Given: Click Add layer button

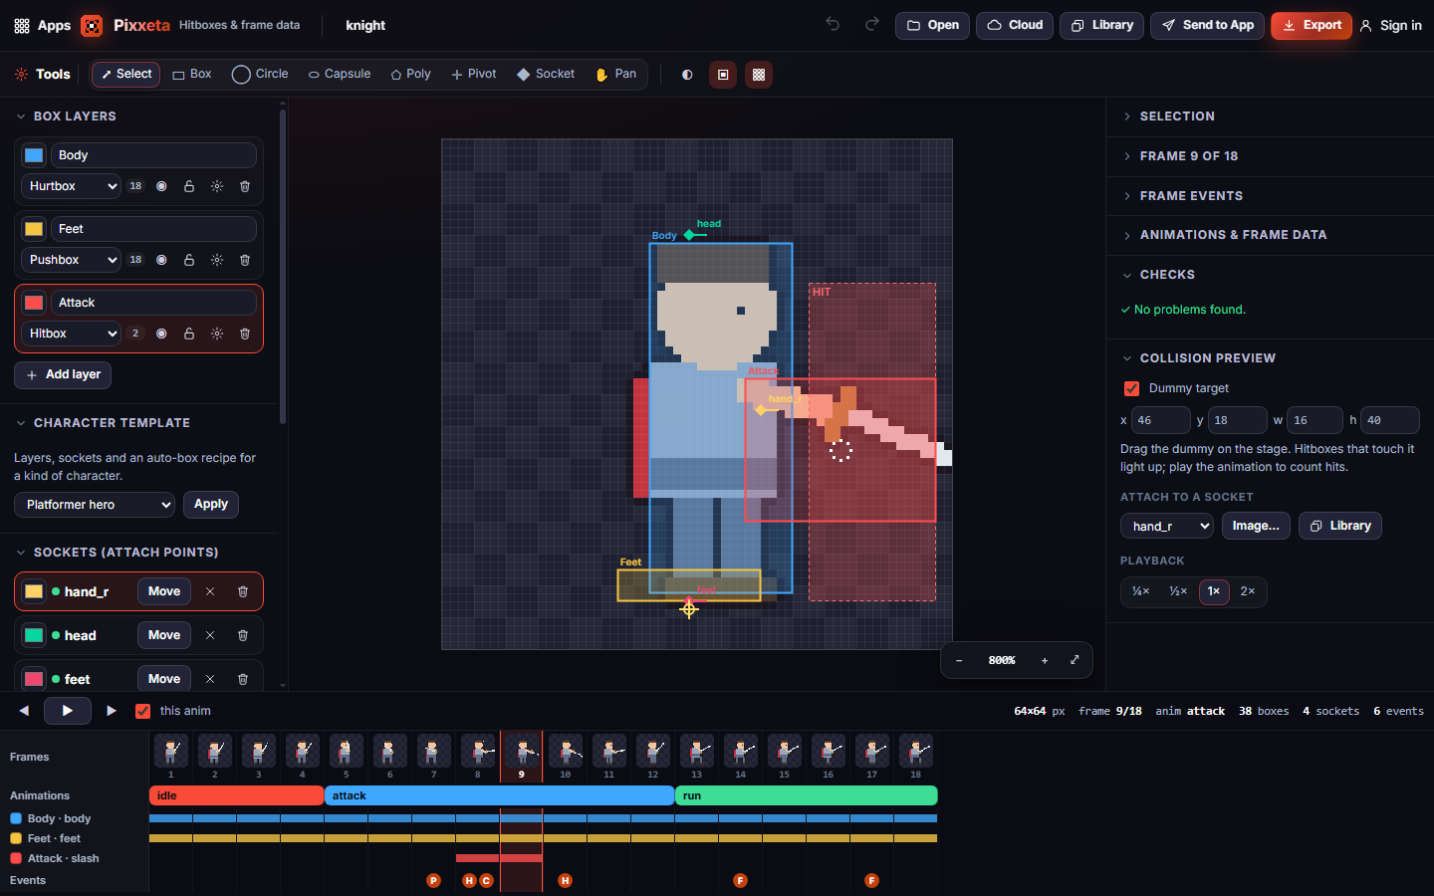Looking at the screenshot, I should [63, 374].
